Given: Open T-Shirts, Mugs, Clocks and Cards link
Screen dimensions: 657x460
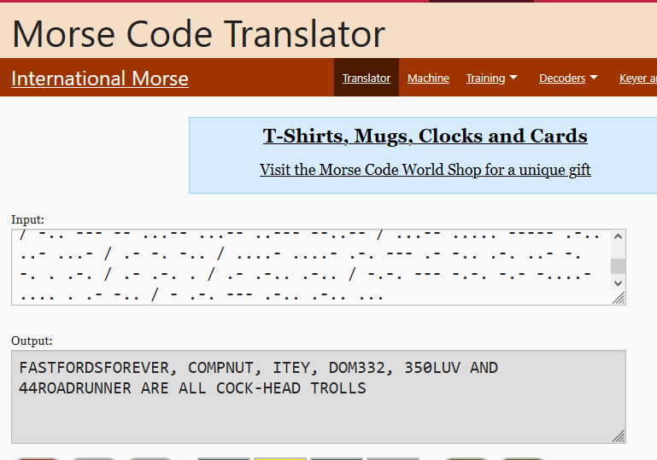Looking at the screenshot, I should coord(425,136).
